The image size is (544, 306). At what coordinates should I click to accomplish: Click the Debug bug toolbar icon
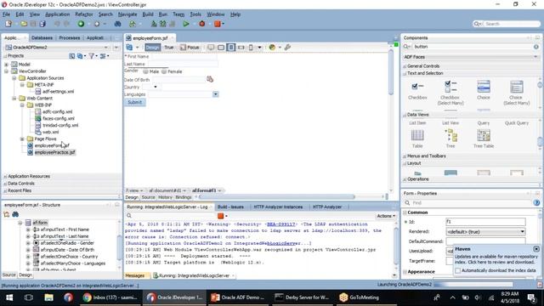point(202,24)
